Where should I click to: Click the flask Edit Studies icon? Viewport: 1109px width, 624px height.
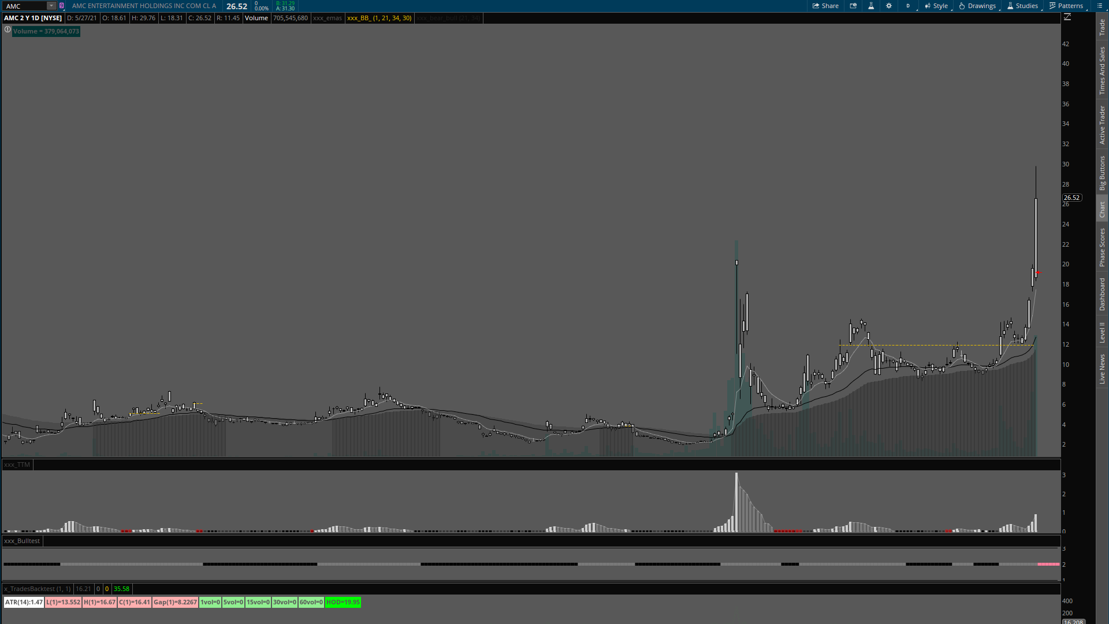point(871,6)
